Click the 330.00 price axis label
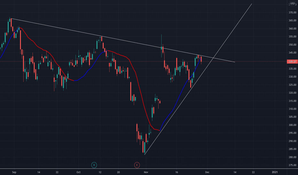Image resolution: width=298 pixels, height=175 pixels. [x=293, y=77]
